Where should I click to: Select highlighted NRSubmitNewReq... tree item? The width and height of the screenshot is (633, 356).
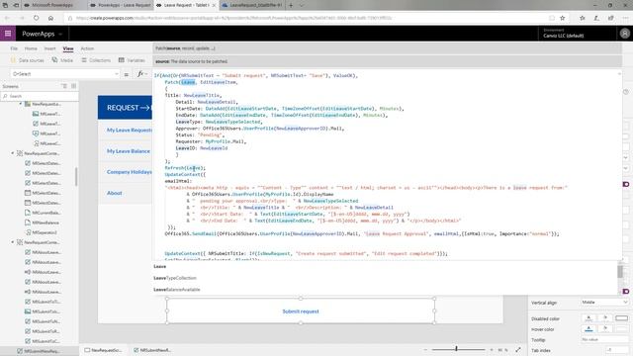(39, 351)
